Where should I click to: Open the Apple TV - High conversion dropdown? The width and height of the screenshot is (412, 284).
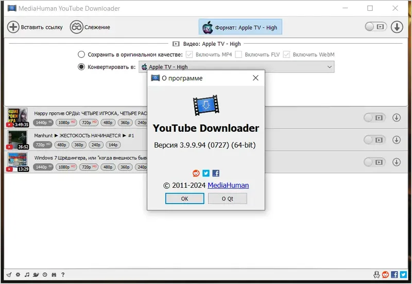(x=236, y=67)
